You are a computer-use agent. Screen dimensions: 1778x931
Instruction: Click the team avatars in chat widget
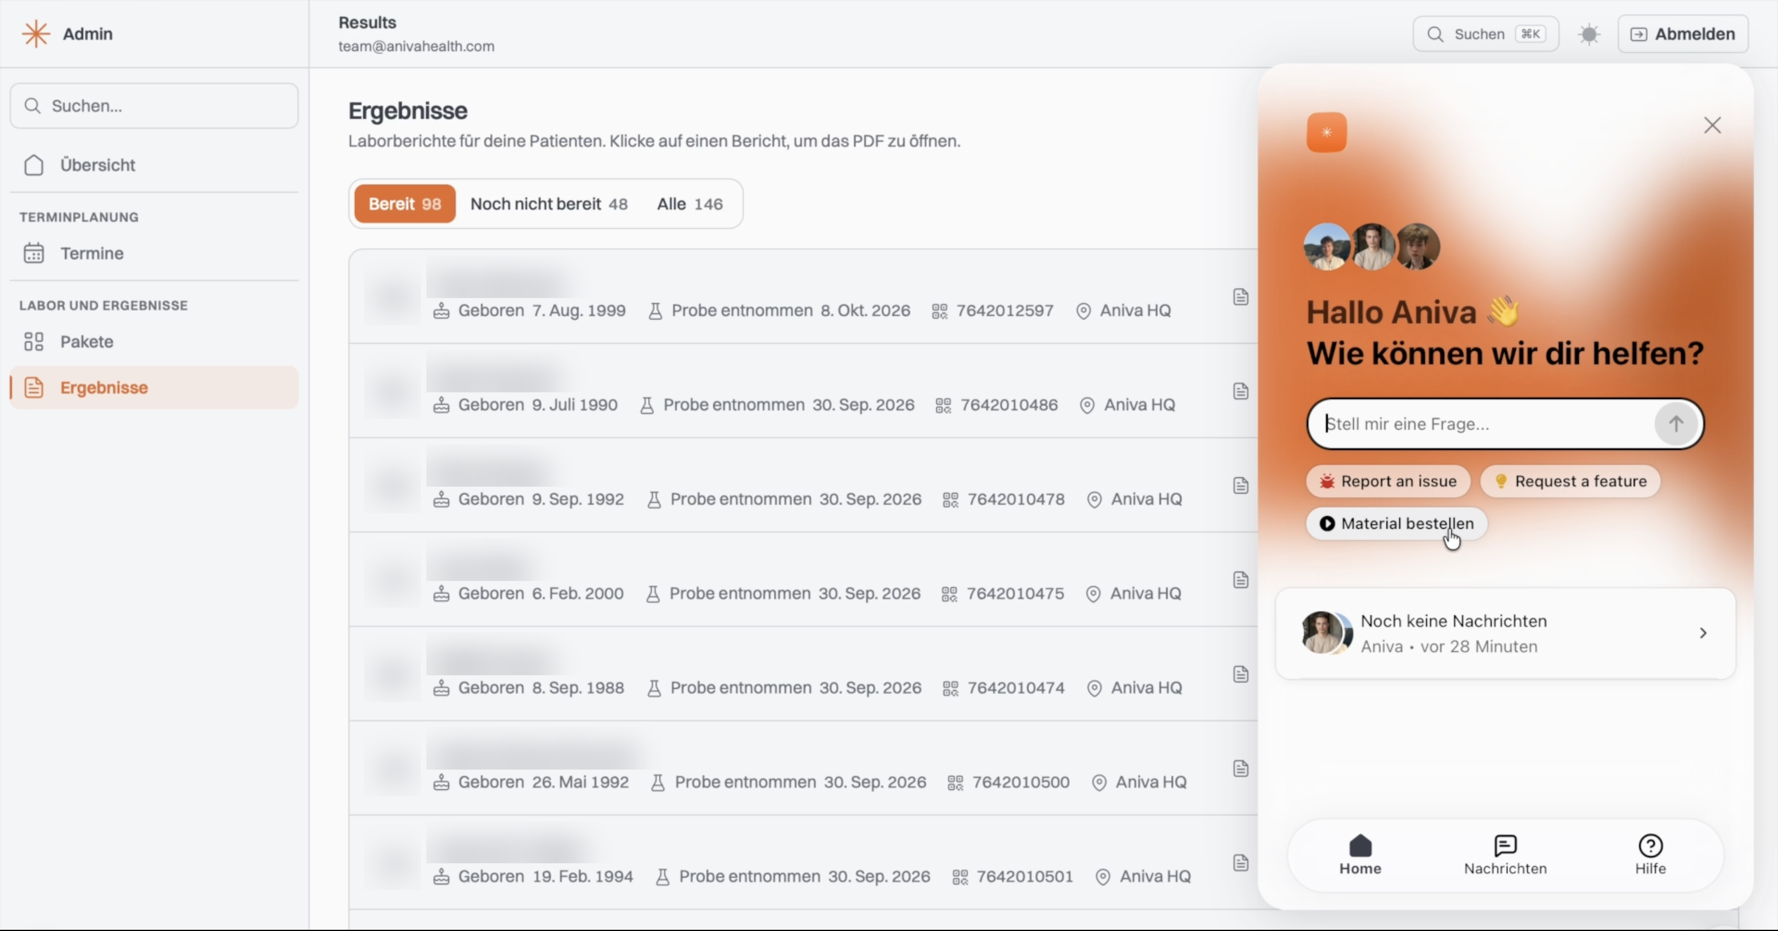point(1372,247)
